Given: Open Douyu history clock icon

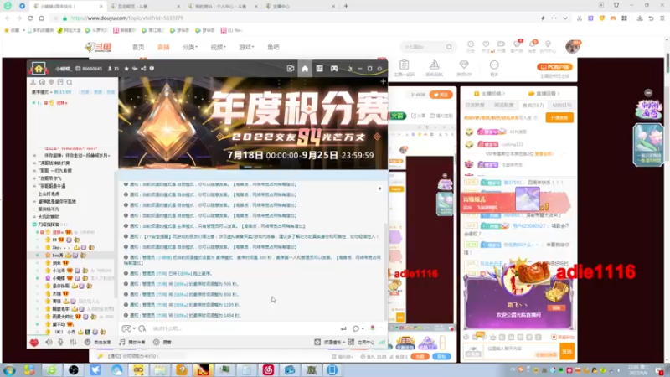Looking at the screenshot, I should point(471,46).
